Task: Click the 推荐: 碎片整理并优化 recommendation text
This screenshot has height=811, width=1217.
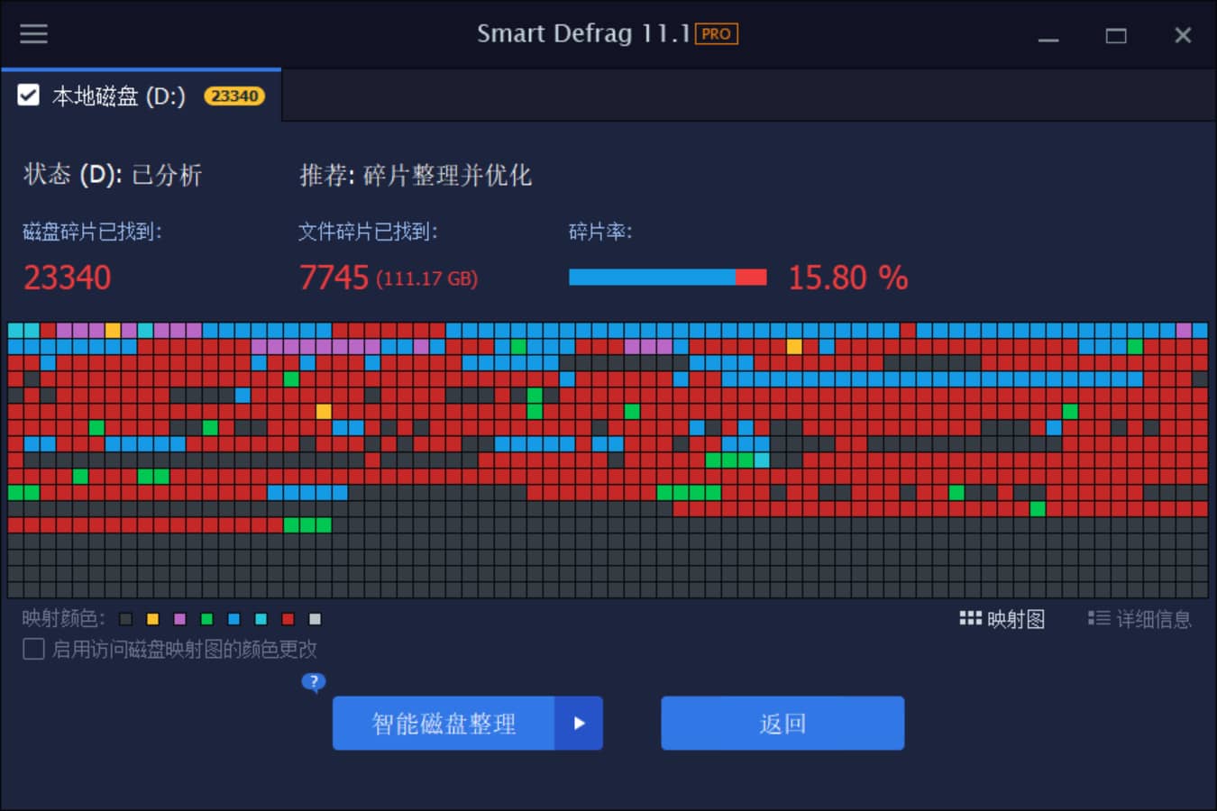Action: tap(416, 175)
